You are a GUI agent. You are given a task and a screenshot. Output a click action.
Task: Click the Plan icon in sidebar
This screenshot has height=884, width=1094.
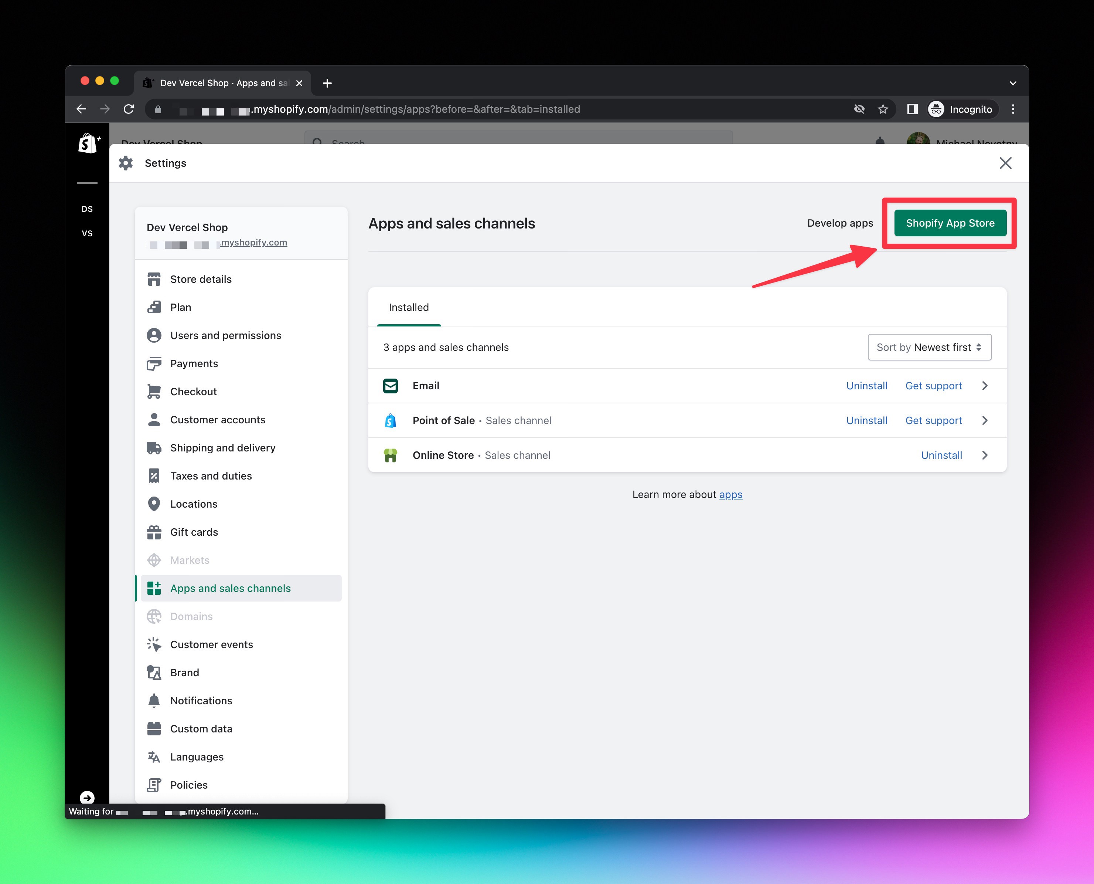154,307
